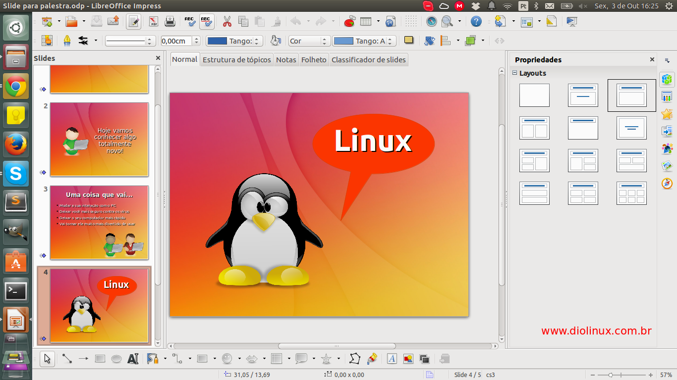
Task: Toggle the Shadow icon
Action: [x=409, y=40]
